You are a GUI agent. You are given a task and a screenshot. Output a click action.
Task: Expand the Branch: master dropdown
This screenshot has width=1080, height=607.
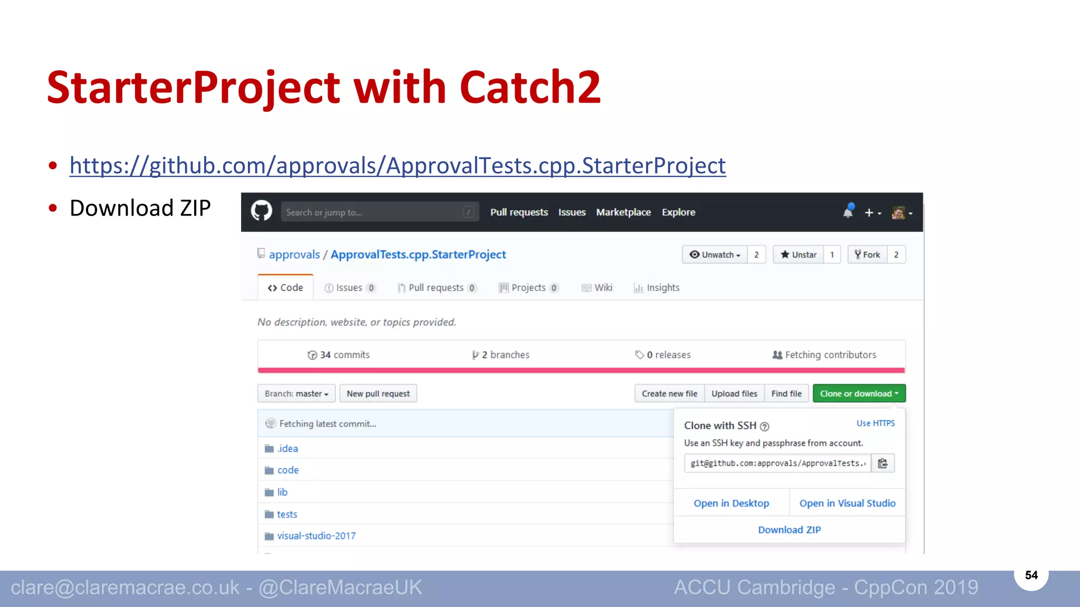296,394
